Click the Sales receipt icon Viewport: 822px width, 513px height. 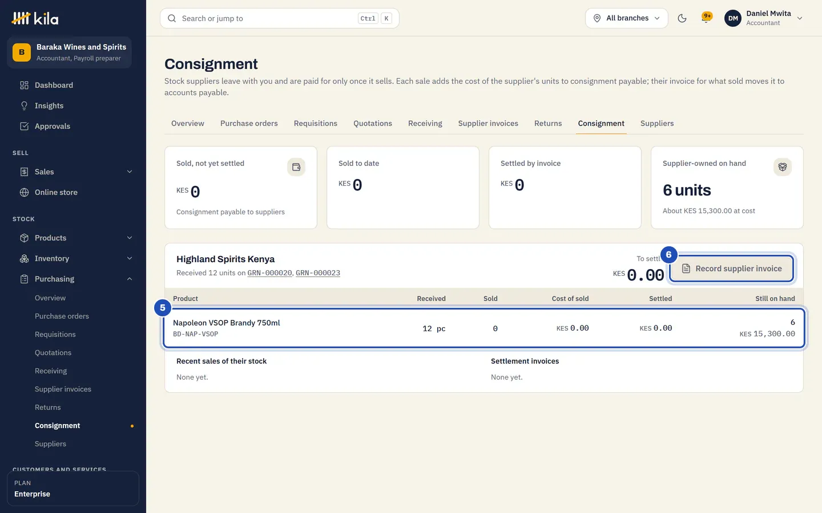pos(24,172)
